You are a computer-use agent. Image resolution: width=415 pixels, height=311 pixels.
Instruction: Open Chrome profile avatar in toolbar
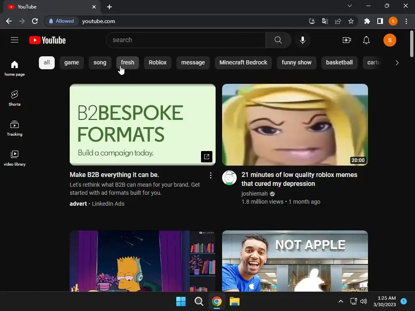[393, 21]
